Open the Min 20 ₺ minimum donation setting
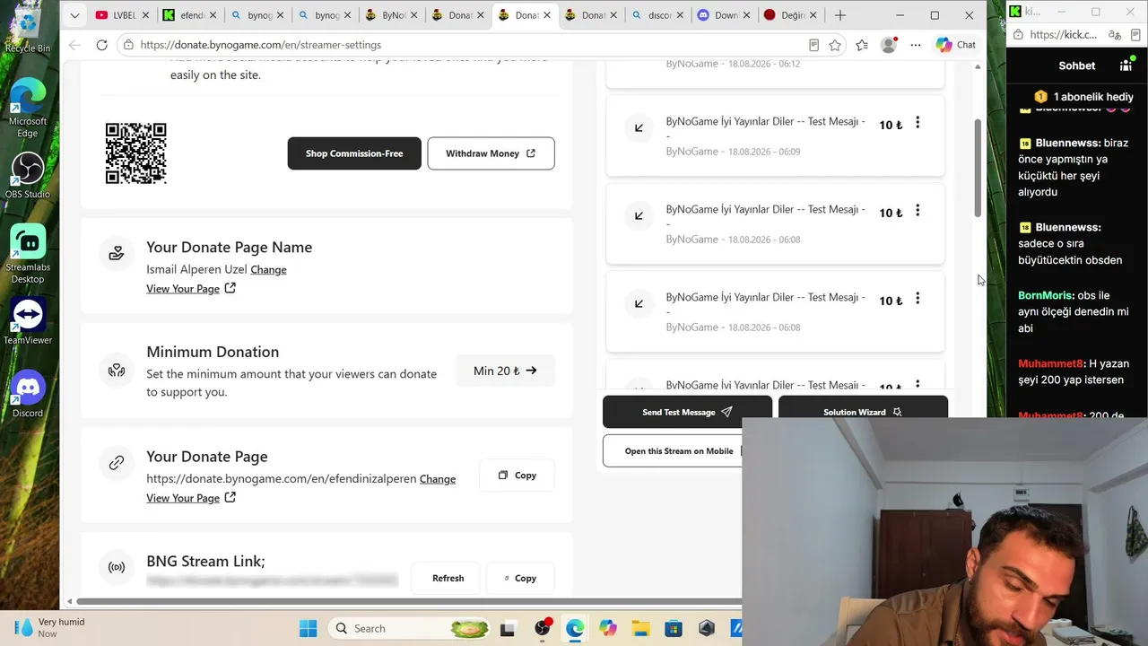Image resolution: width=1148 pixels, height=646 pixels. point(505,371)
